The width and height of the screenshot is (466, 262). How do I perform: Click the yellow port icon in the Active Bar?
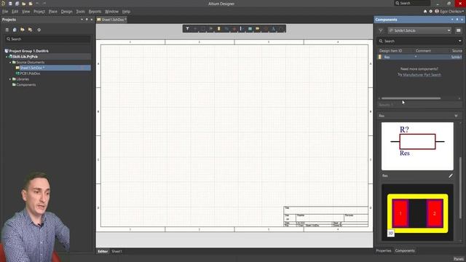click(258, 29)
